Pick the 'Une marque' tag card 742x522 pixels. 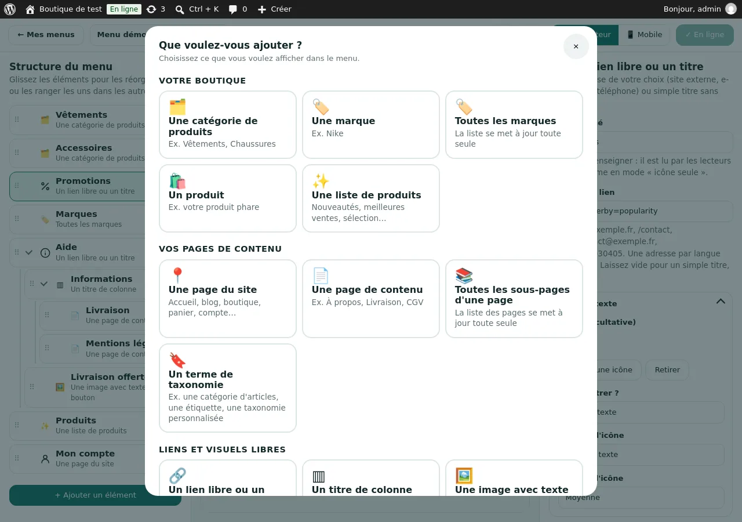tap(371, 125)
